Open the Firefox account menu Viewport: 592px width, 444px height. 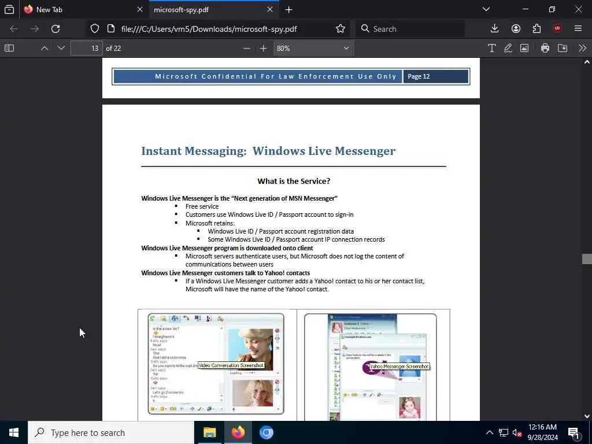point(516,29)
